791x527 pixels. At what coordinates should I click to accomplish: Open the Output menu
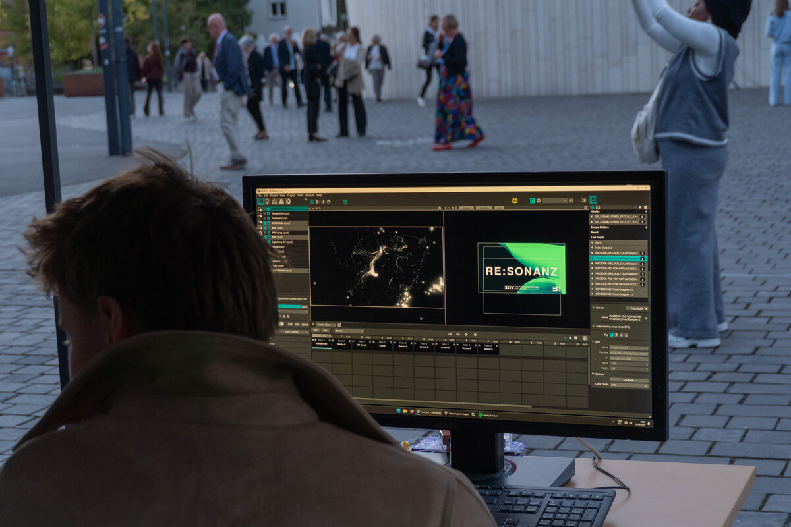(291, 195)
